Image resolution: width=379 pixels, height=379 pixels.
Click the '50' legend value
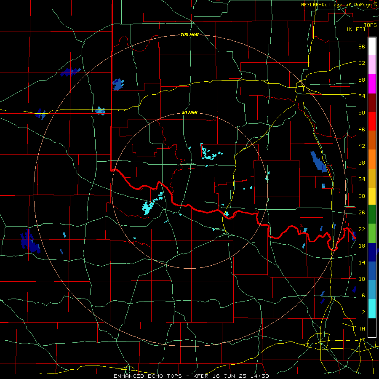(362, 113)
